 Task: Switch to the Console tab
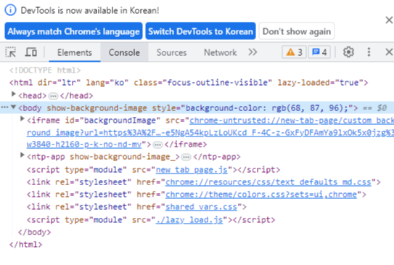[124, 52]
